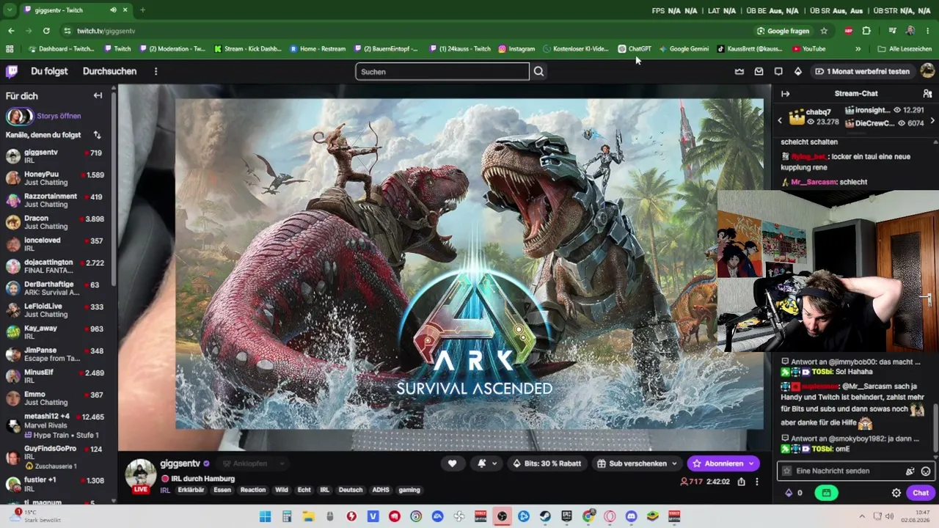
Task: Open the Twitch top-nav more options menu
Action: tap(156, 71)
